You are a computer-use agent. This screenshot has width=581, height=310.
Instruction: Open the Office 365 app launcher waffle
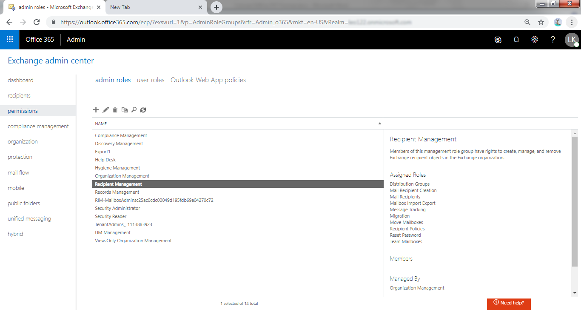coord(10,40)
